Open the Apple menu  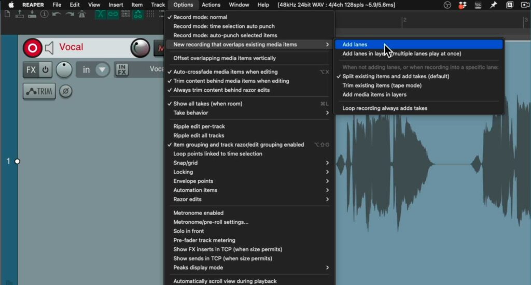tap(11, 5)
